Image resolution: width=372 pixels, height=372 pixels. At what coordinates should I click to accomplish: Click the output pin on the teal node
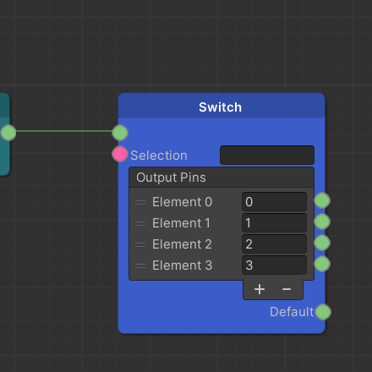click(8, 133)
